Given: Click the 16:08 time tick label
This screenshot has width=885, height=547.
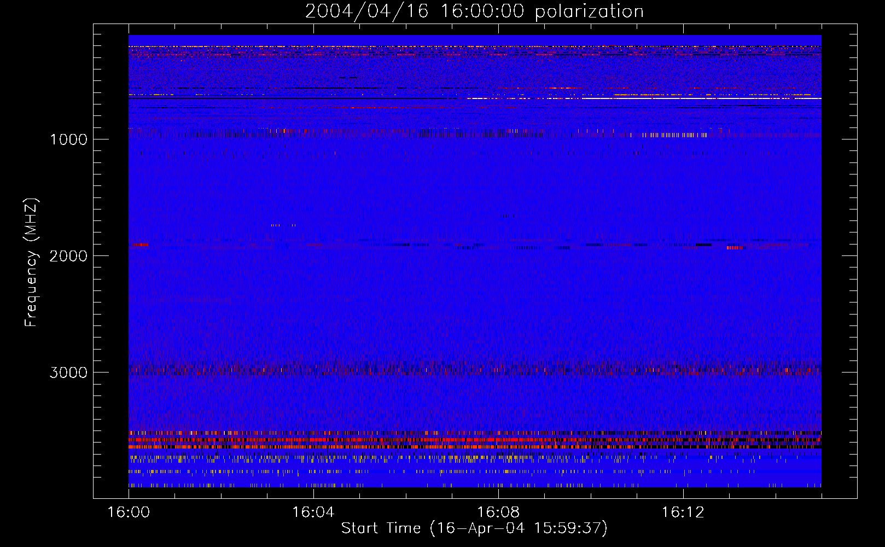Looking at the screenshot, I should point(498,513).
